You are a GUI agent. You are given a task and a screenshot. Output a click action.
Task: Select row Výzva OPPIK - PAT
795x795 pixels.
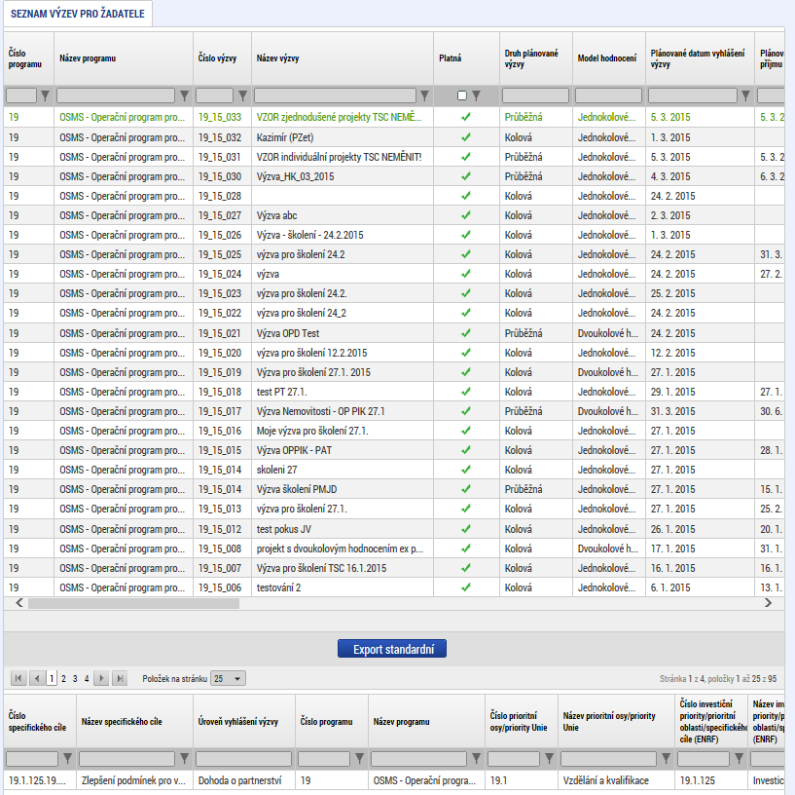[x=394, y=450]
